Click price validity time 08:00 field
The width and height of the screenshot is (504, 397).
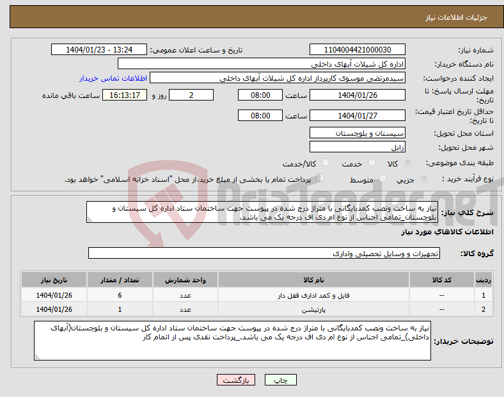[260, 115]
